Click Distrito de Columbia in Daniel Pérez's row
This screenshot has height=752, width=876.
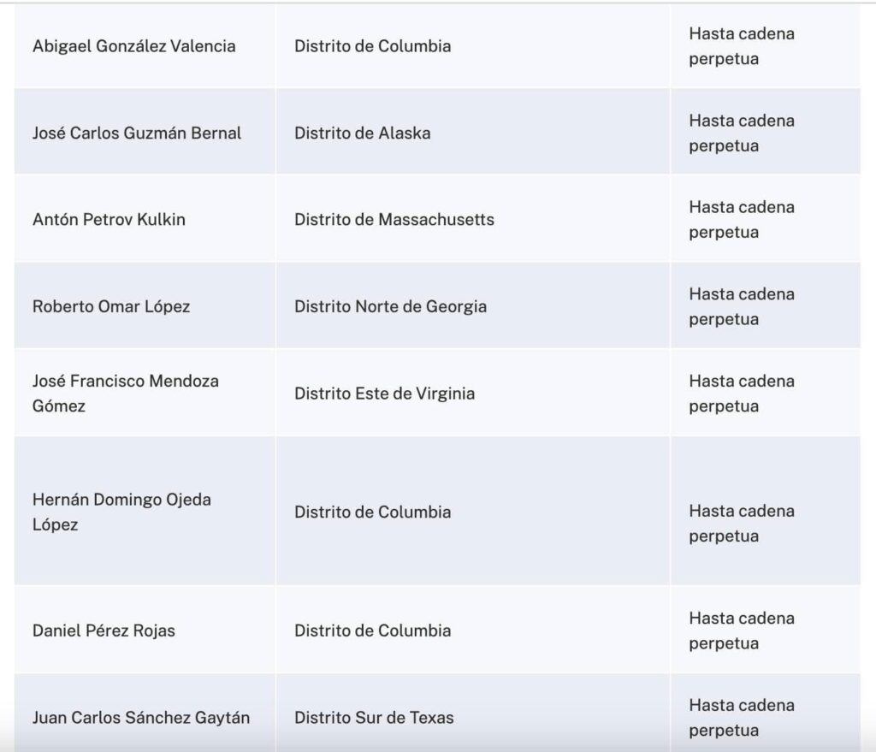coord(372,631)
